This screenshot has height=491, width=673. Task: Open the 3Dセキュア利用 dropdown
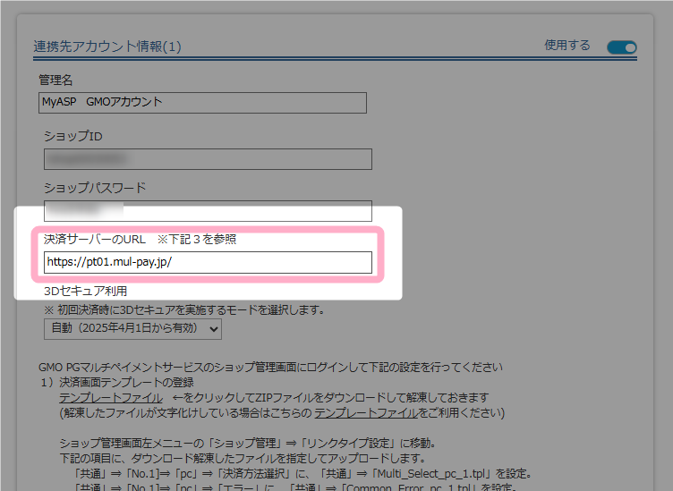coord(132,329)
